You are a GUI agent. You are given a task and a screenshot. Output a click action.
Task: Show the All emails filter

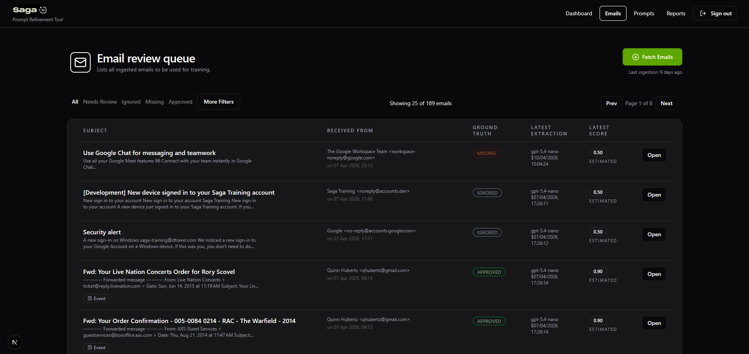(75, 102)
